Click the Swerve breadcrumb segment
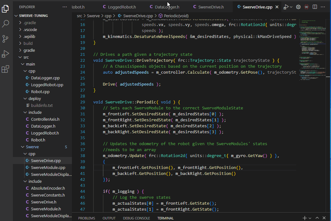 tap(93, 16)
